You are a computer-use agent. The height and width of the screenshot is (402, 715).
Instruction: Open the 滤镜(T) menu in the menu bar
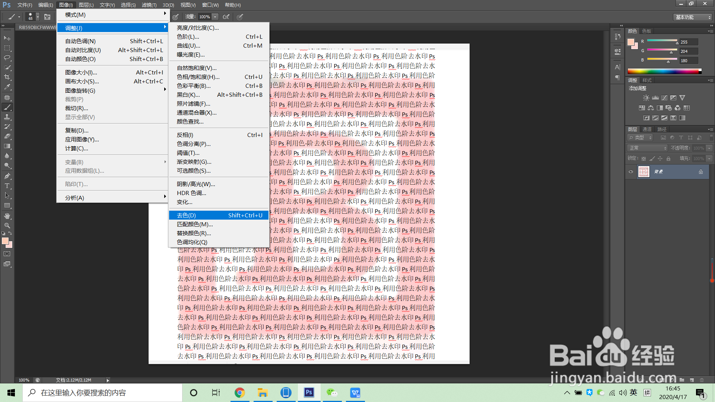click(149, 5)
